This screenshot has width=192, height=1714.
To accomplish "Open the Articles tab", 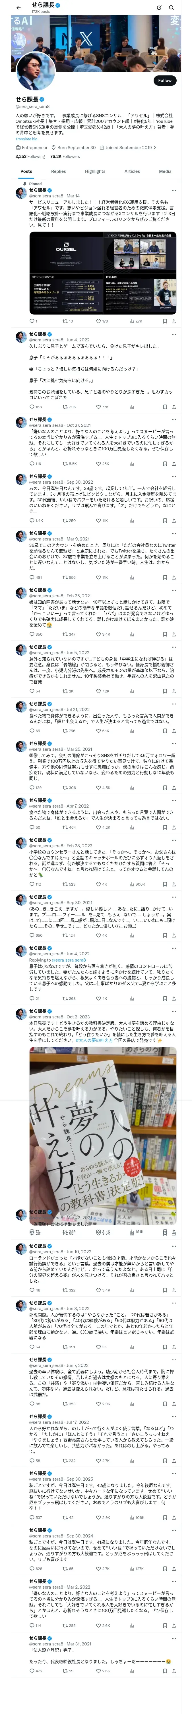I will click(132, 171).
